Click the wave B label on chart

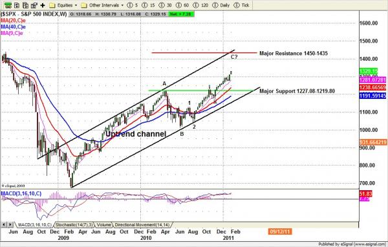(182, 134)
